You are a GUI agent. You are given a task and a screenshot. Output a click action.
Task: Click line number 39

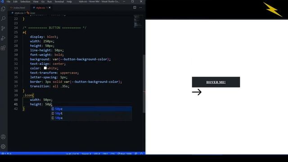coord(16,95)
